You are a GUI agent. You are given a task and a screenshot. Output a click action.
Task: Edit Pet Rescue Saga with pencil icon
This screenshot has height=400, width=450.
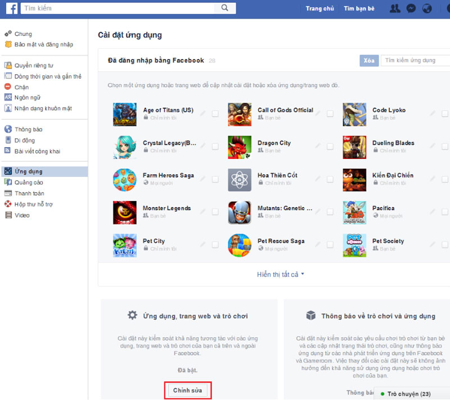[x=318, y=244]
